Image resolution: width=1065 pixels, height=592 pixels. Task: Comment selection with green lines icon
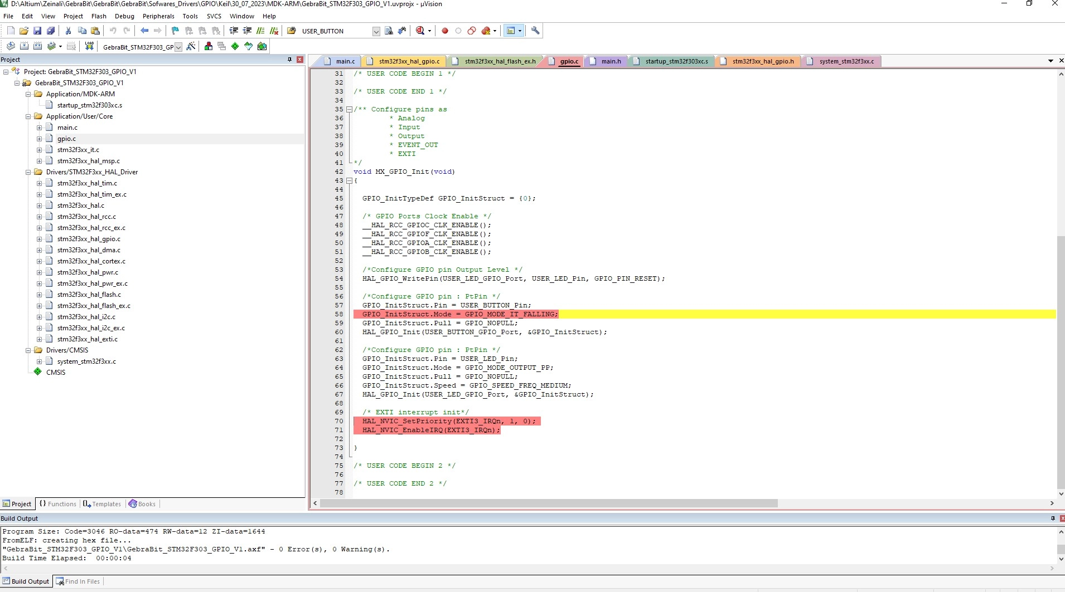point(260,31)
